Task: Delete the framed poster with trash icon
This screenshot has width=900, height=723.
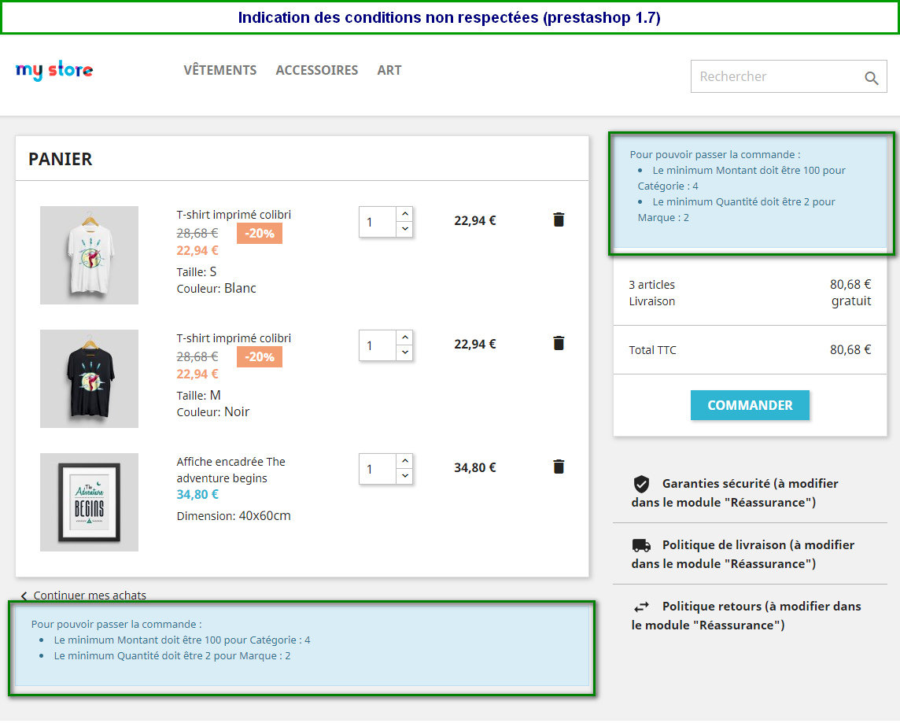Action: 559,467
